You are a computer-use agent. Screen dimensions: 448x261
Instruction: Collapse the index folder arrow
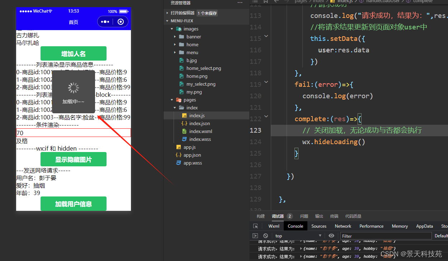(175, 108)
